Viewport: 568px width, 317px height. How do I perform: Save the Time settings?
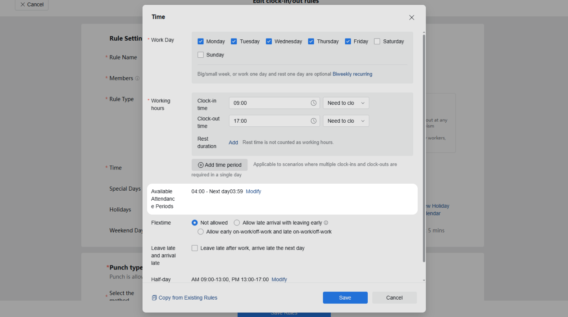345,298
